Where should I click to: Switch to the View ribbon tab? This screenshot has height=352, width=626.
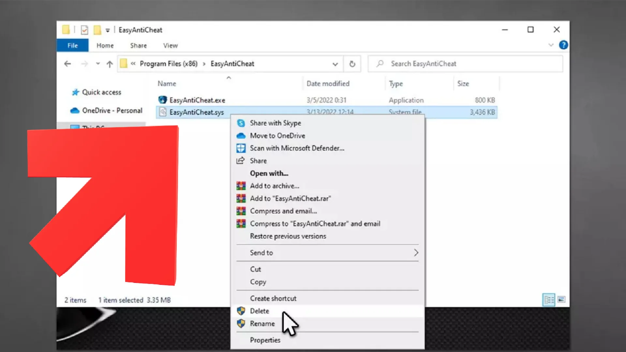pos(170,45)
